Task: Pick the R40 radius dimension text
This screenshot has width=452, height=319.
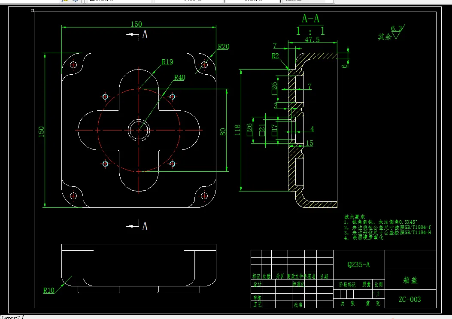Action: point(179,77)
